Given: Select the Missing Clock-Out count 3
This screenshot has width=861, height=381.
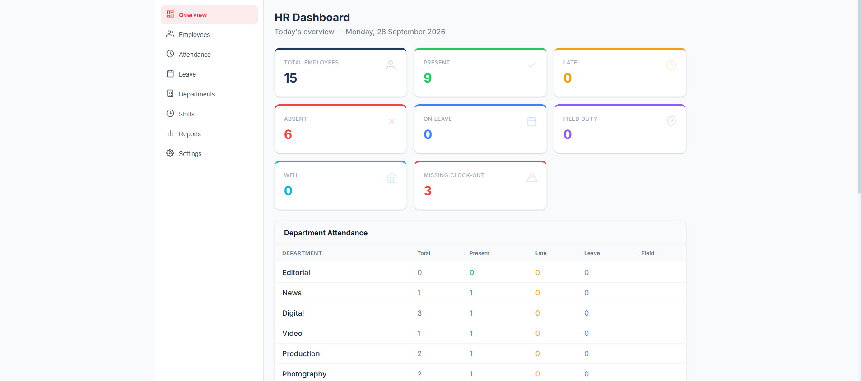Looking at the screenshot, I should [428, 191].
